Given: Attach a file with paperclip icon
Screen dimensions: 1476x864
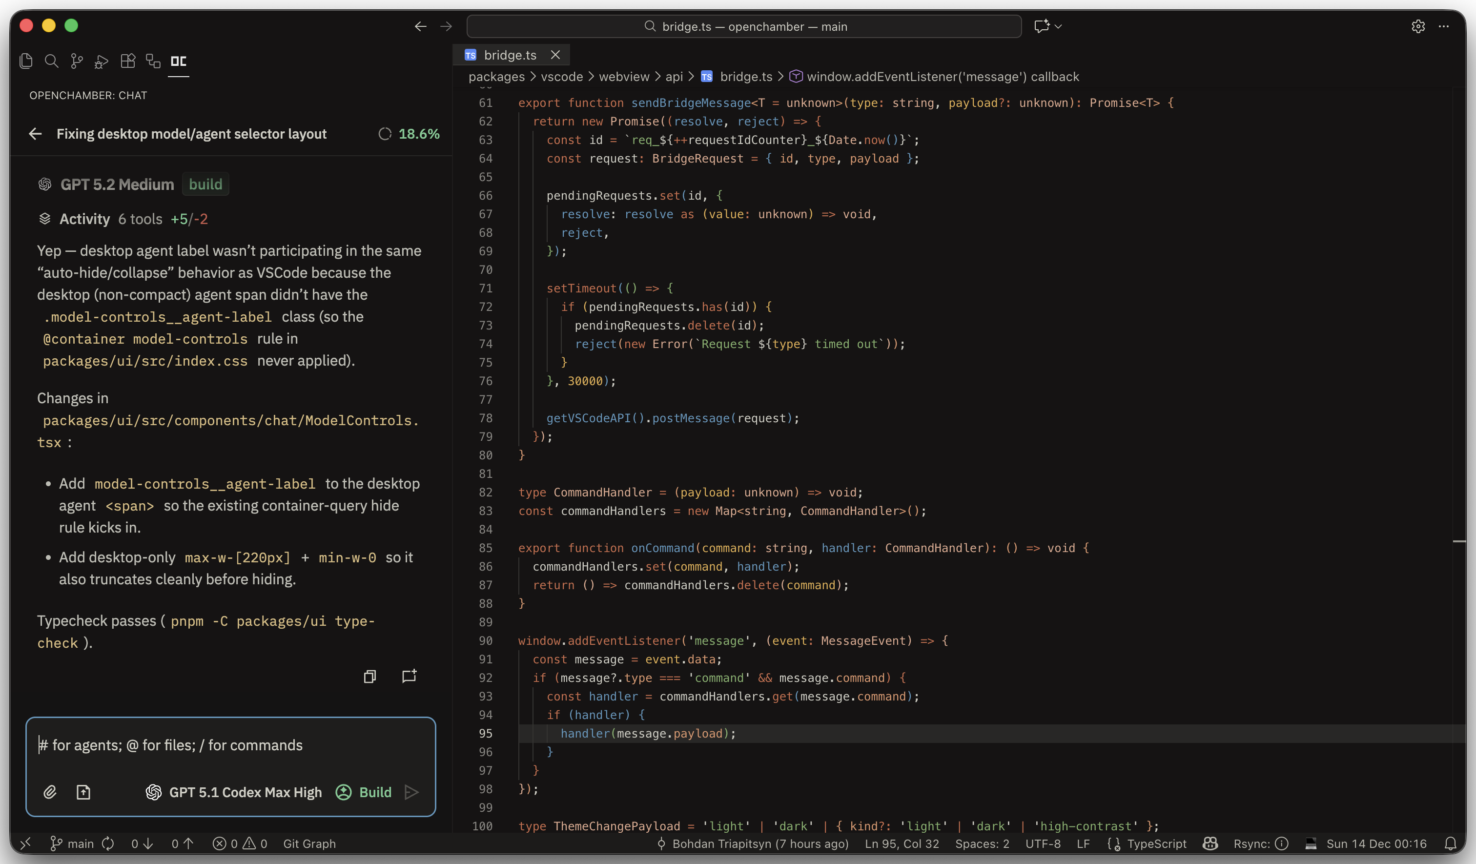Looking at the screenshot, I should click(50, 793).
